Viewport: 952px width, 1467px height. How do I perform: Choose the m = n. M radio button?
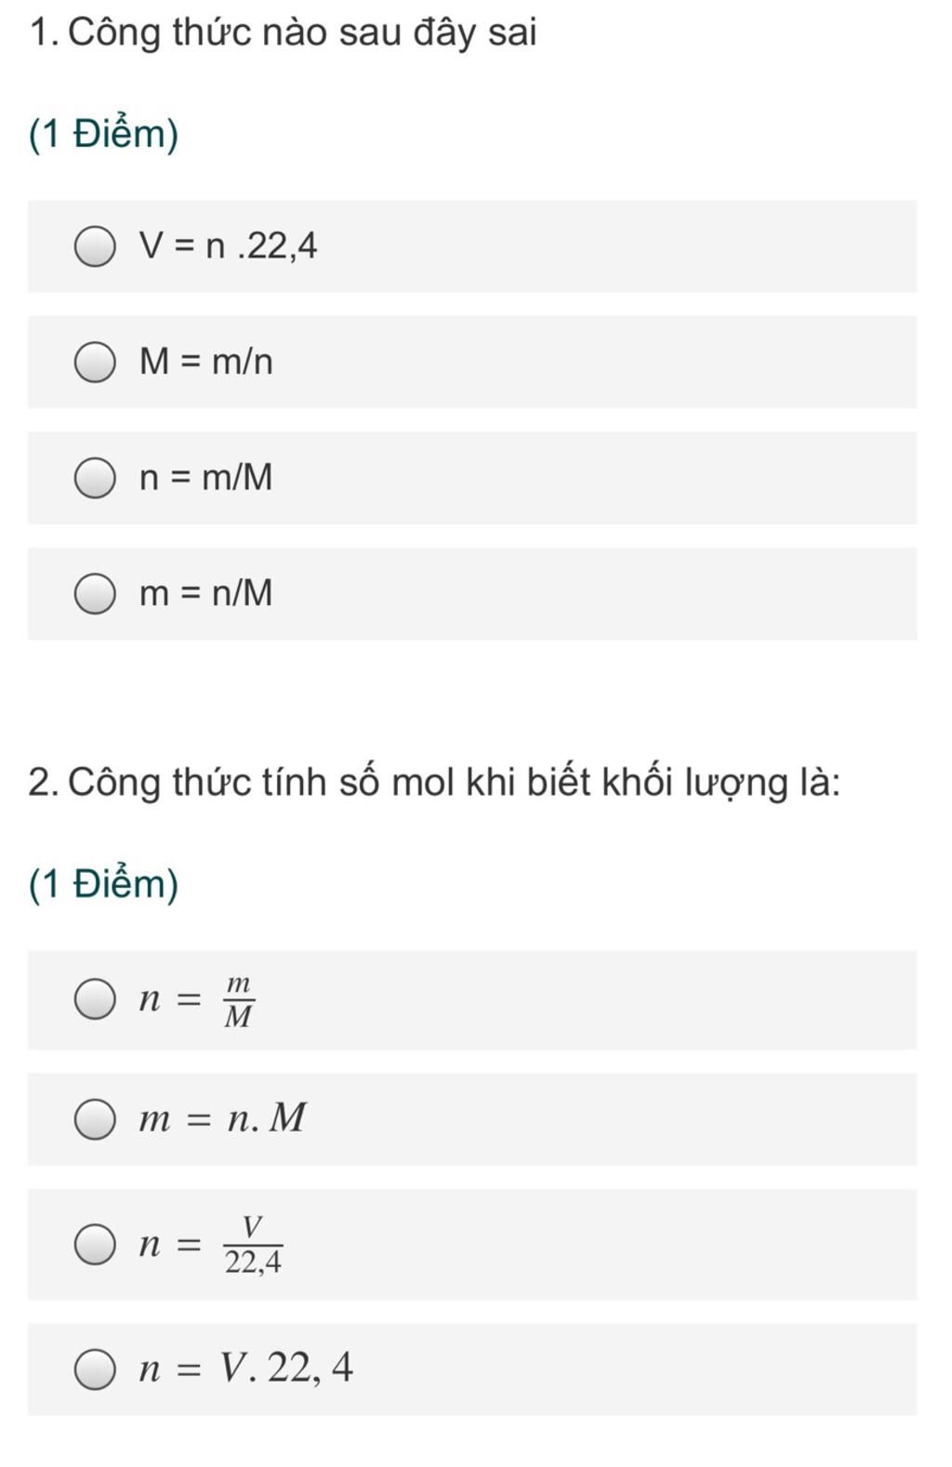coord(95,1118)
